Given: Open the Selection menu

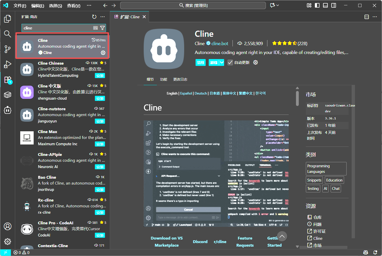Looking at the screenshot, I should [55, 6].
